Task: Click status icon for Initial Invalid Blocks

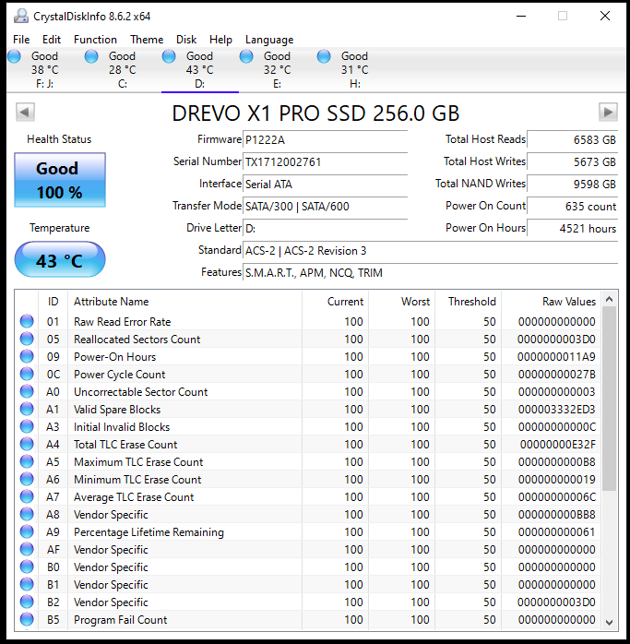Action: [27, 426]
